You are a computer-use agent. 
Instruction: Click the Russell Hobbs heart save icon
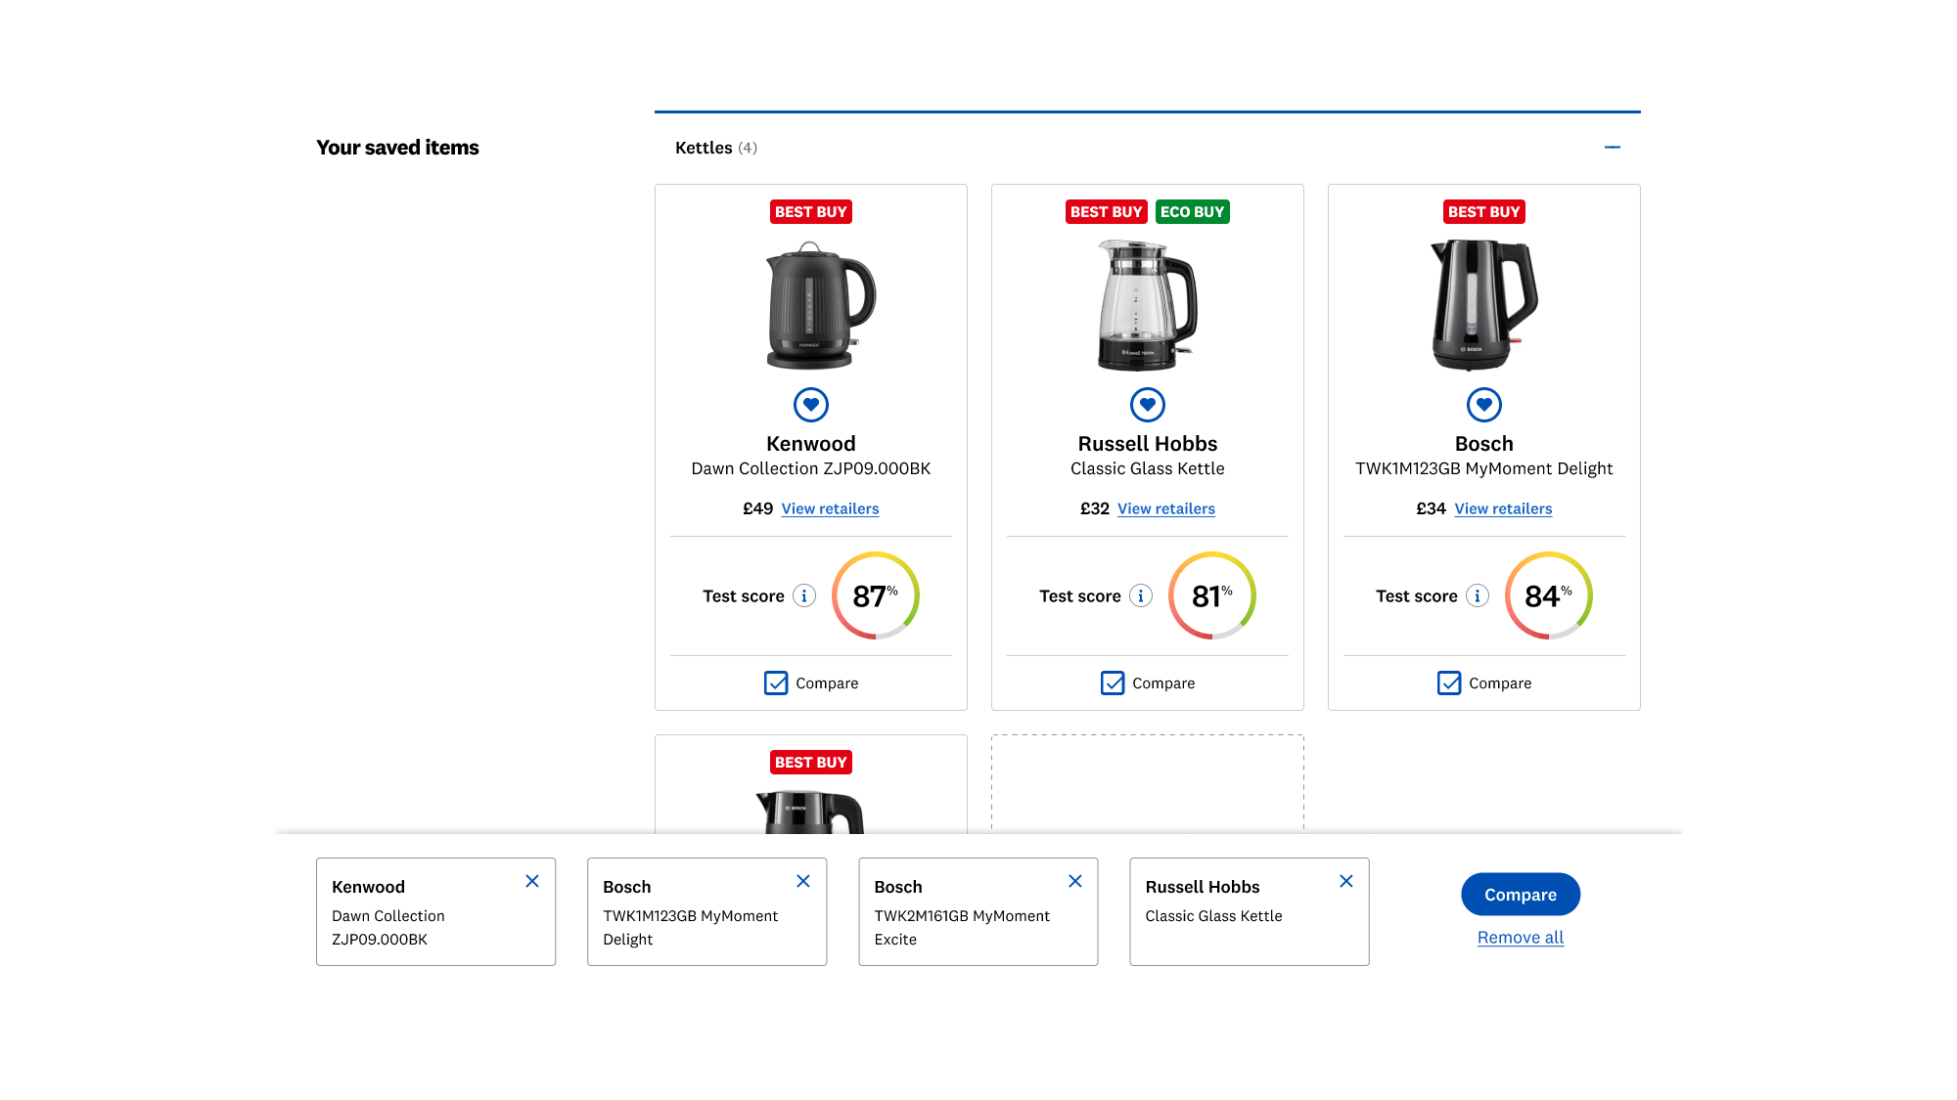coord(1147,404)
